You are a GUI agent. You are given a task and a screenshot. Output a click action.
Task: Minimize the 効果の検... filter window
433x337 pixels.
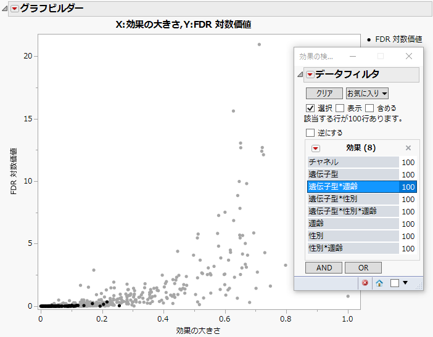[x=353, y=56]
